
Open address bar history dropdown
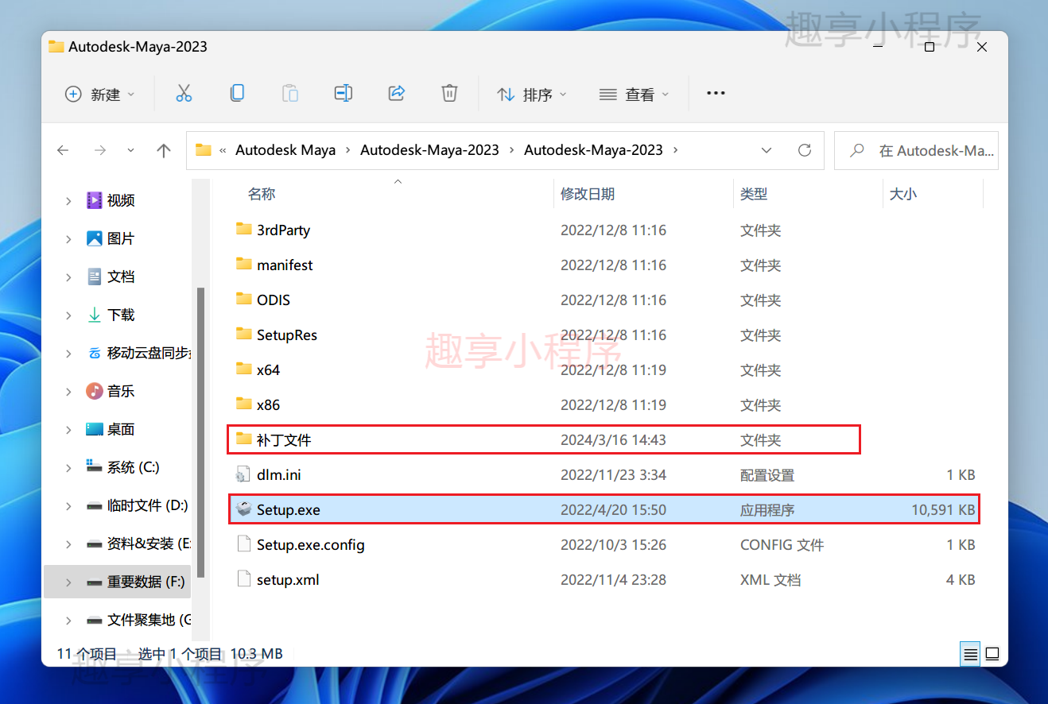[x=767, y=150]
